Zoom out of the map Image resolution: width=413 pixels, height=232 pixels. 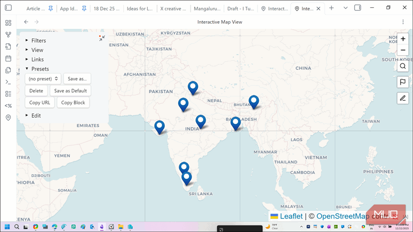[x=403, y=50]
